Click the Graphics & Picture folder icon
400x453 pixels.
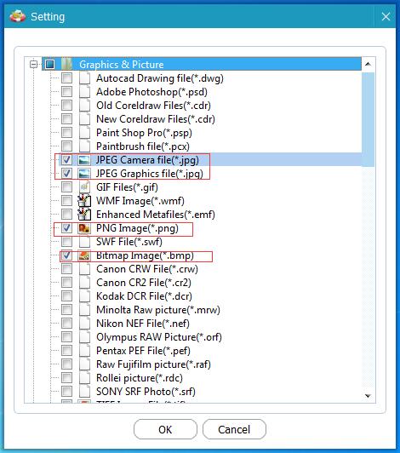[66, 64]
